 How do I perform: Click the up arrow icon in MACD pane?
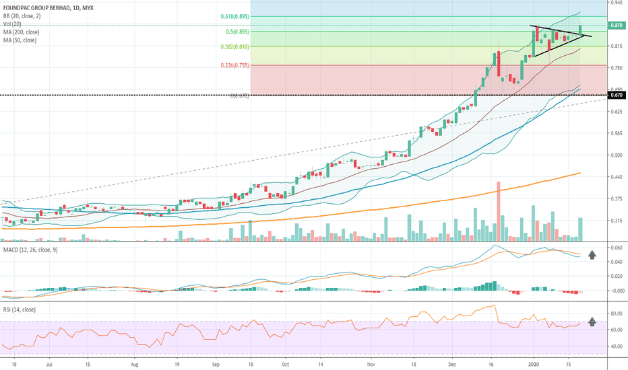tap(592, 255)
